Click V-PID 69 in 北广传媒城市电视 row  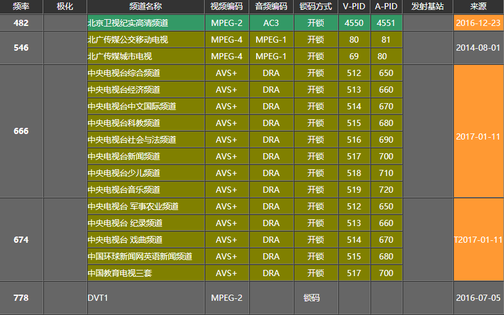tap(354, 56)
